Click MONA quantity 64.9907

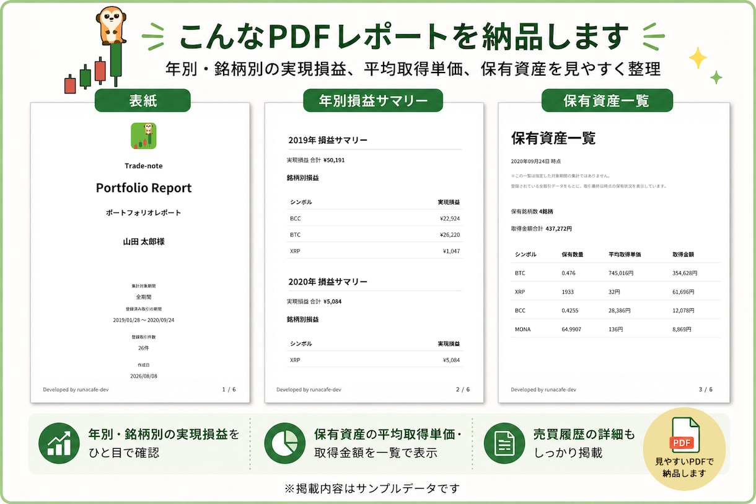[572, 329]
